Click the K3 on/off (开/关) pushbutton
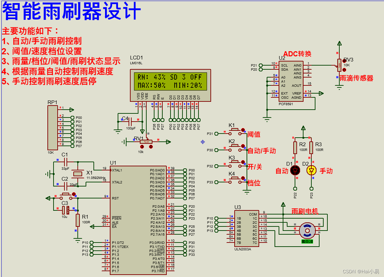 (x=235, y=164)
